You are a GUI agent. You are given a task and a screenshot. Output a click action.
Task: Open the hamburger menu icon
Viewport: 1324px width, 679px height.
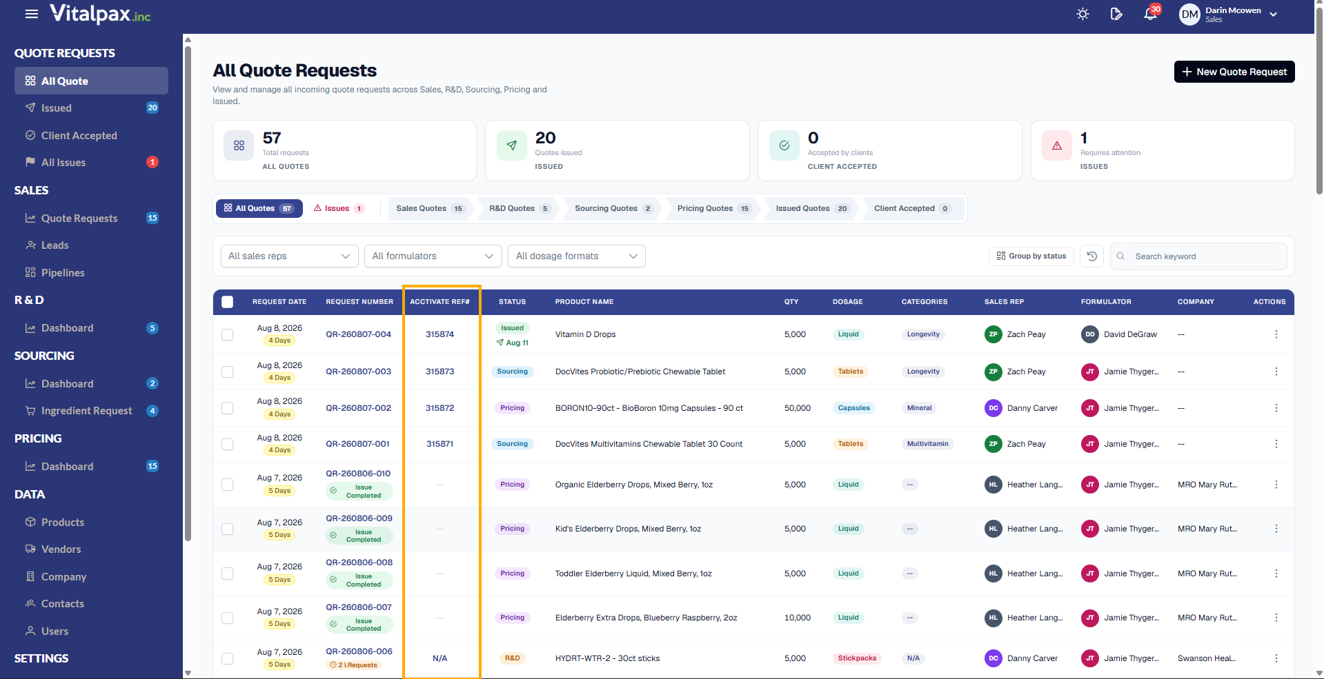(x=32, y=14)
